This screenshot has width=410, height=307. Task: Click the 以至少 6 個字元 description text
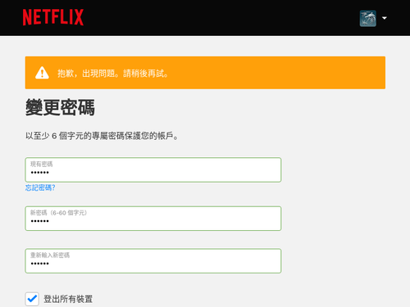point(102,136)
